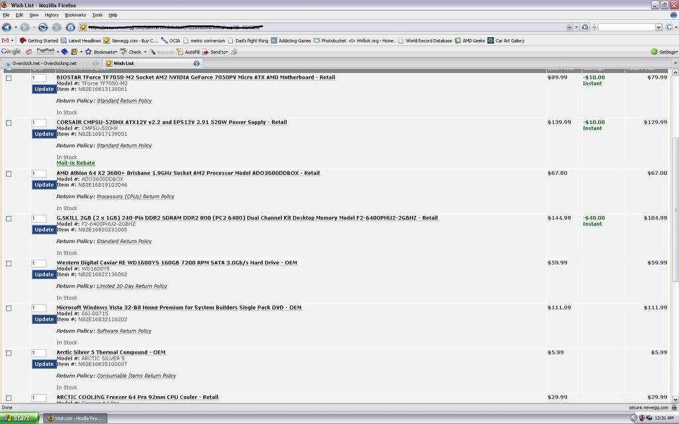Click the Go button beside address bar
679x424 pixels.
pyautogui.click(x=585, y=27)
